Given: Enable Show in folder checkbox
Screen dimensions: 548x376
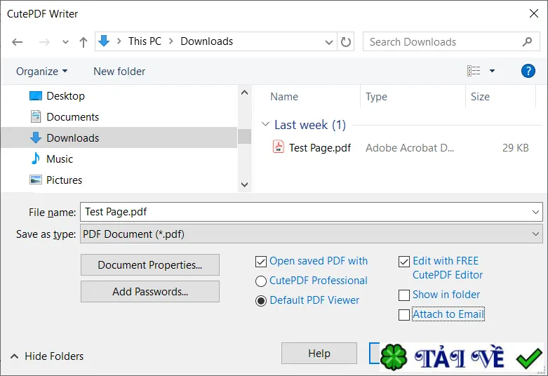Looking at the screenshot, I should pyautogui.click(x=404, y=295).
